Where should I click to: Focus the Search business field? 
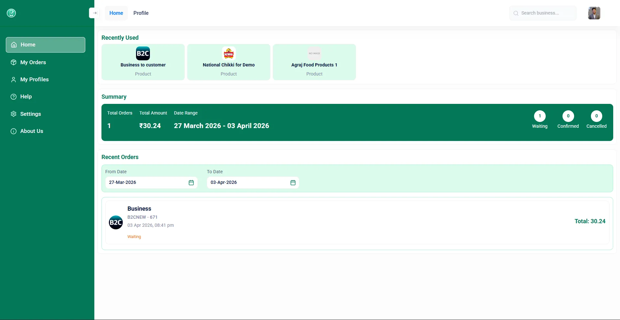point(543,13)
